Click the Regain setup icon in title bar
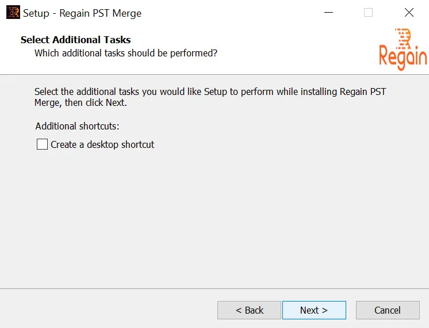The height and width of the screenshot is (328, 429). click(13, 13)
